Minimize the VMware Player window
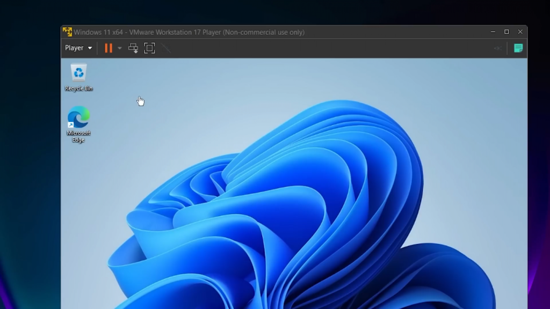Viewport: 550px width, 309px height. click(x=493, y=32)
